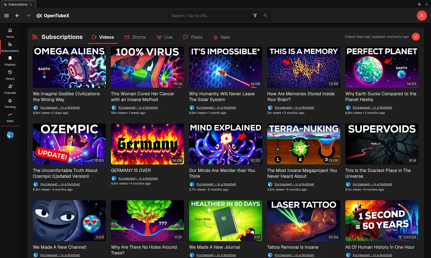Switch to the Shorts tab
Image resolution: width=431 pixels, height=258 pixels.
pos(135,37)
